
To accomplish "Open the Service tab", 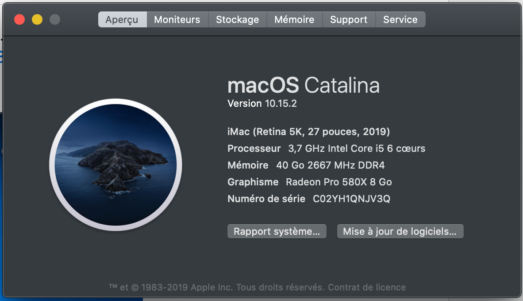I will (400, 19).
